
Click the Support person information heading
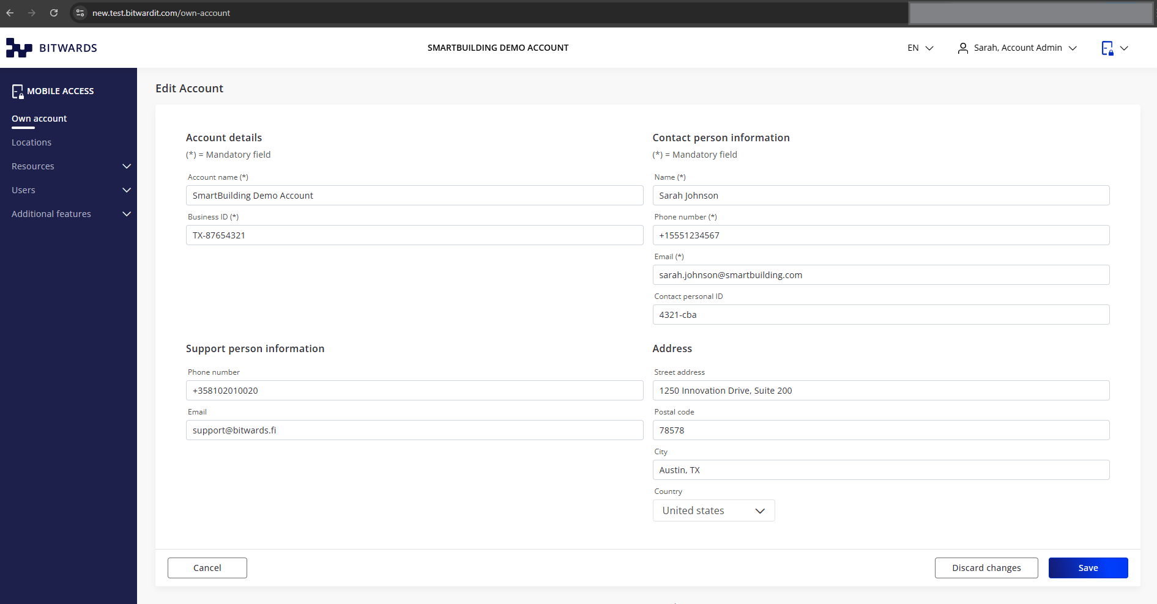[255, 348]
